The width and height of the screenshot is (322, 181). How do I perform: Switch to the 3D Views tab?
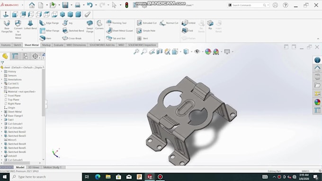click(x=34, y=167)
